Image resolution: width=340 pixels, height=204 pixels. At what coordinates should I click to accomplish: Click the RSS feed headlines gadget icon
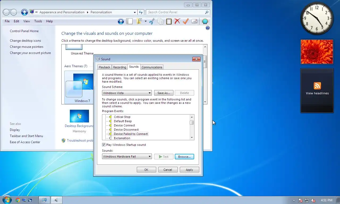(317, 86)
